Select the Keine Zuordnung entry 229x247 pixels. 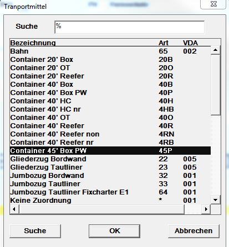click(110, 201)
